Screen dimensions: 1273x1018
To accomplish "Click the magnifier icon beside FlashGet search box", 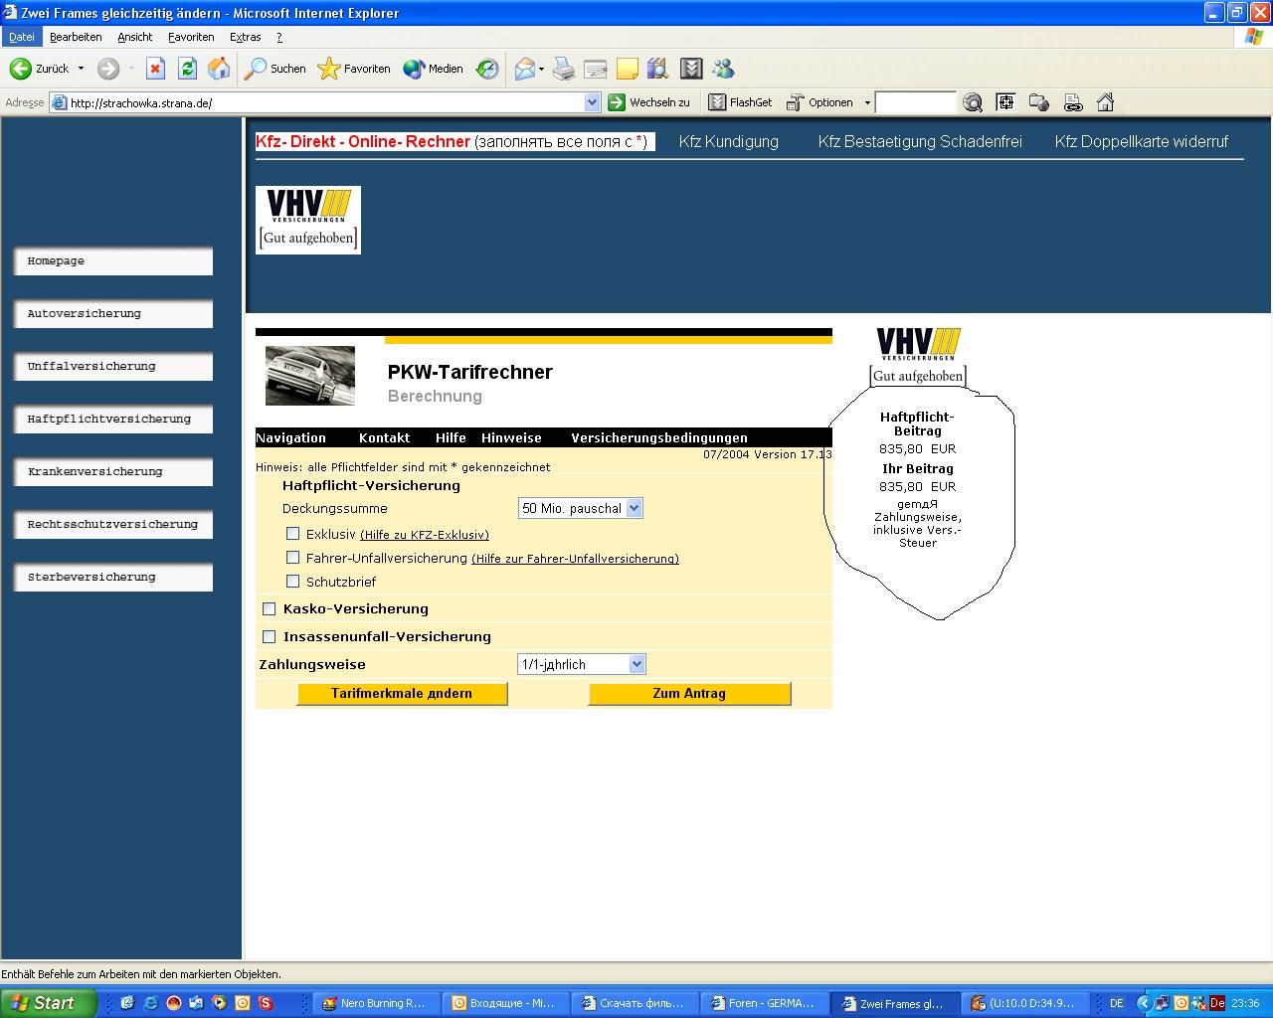I will point(973,102).
